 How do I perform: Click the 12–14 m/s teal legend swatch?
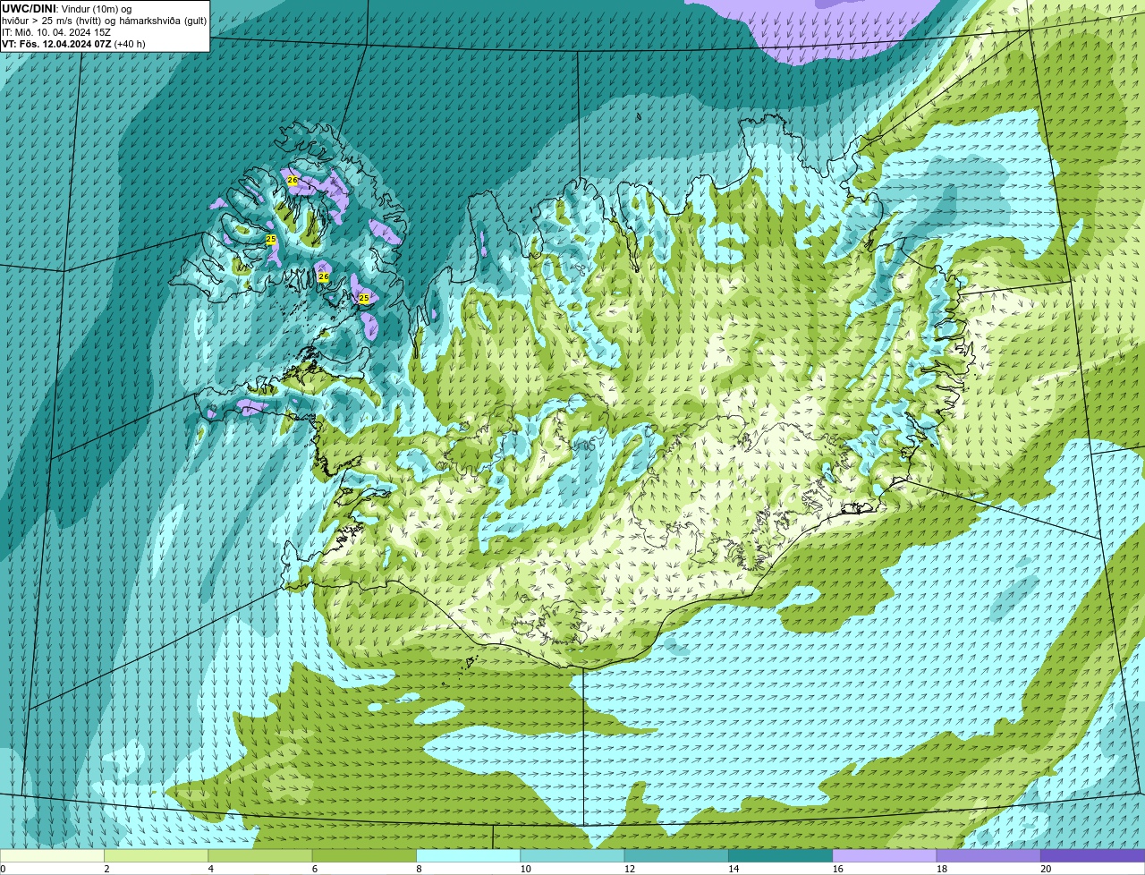(x=676, y=856)
